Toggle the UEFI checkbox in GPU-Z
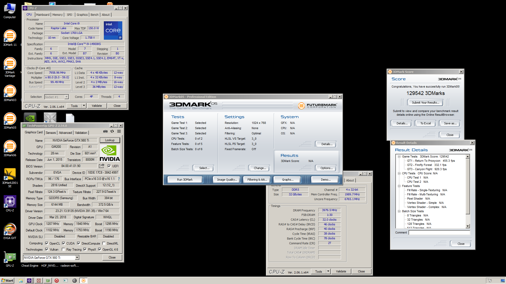 (109, 166)
